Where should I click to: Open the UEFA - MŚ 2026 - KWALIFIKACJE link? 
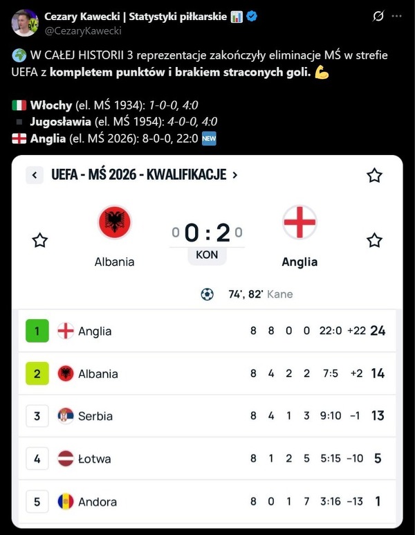[x=138, y=175]
